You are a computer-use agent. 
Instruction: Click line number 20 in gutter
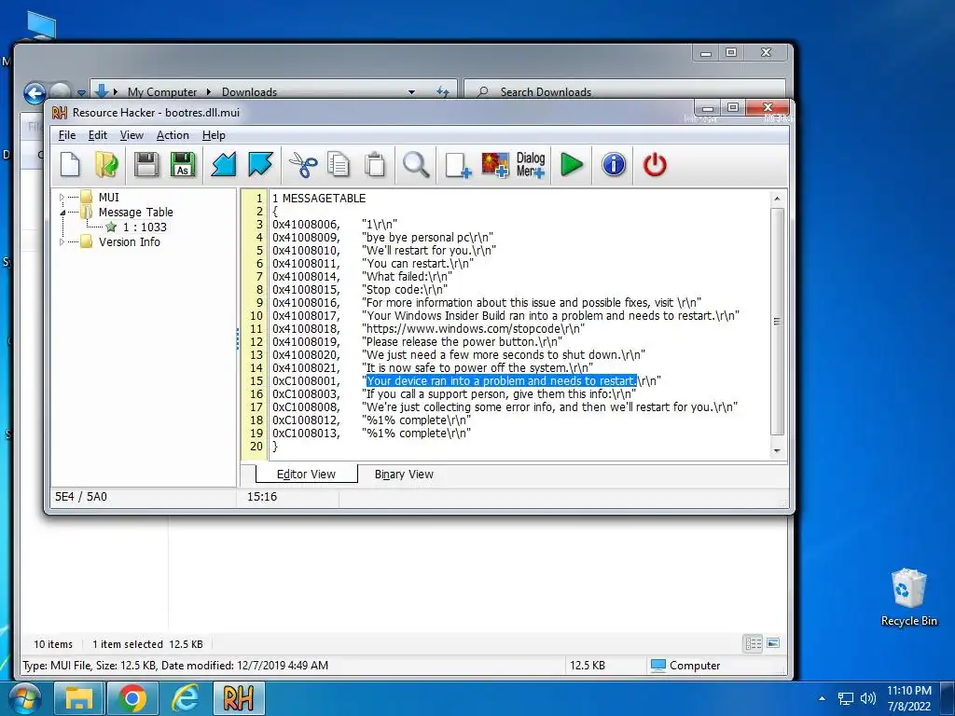pyautogui.click(x=256, y=447)
